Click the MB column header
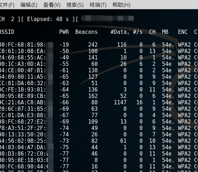 point(165,32)
